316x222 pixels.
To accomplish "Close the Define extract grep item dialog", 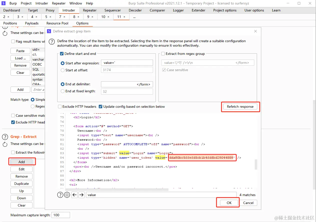I will click(x=255, y=31).
